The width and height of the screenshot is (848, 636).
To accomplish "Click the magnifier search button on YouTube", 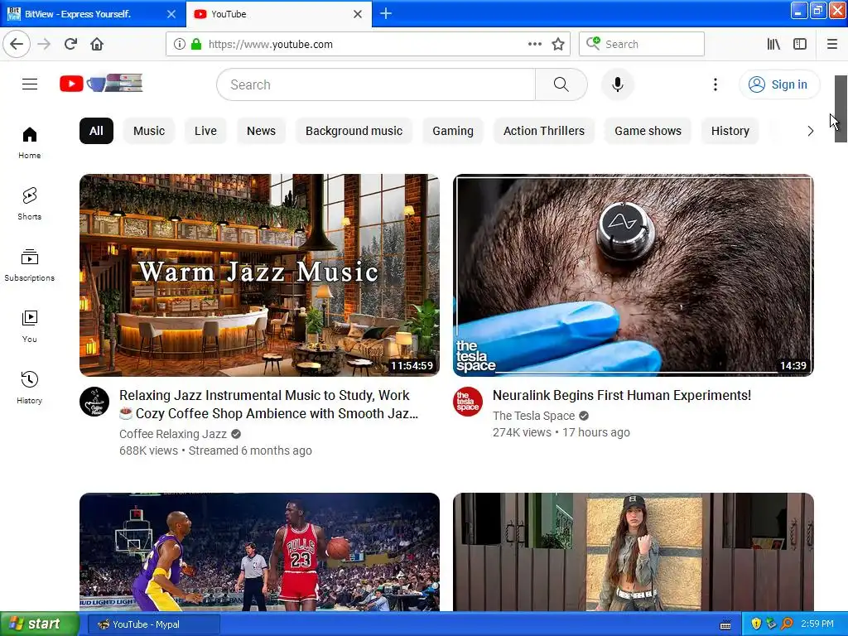I will pos(561,84).
